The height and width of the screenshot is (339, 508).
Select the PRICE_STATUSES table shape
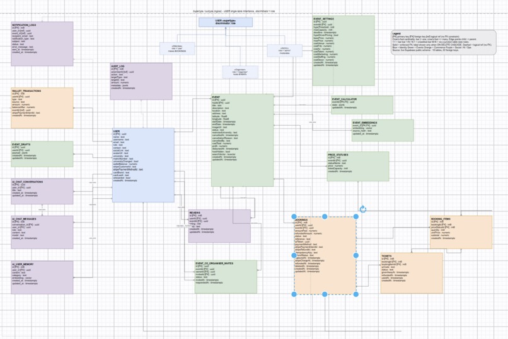point(358,167)
